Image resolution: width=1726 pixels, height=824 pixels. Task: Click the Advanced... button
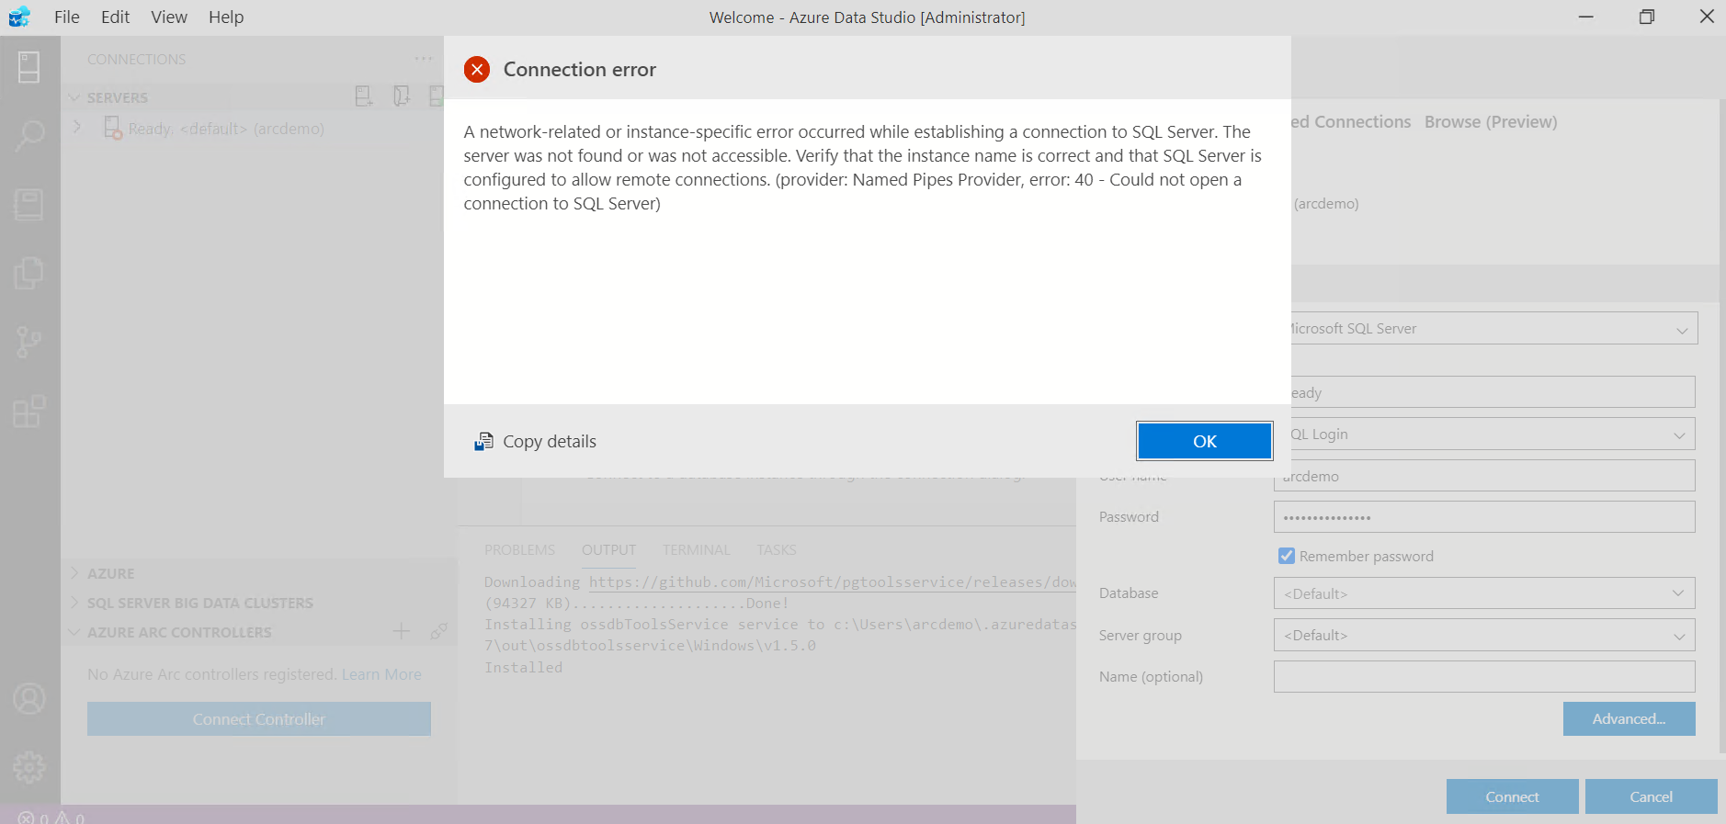(x=1629, y=719)
